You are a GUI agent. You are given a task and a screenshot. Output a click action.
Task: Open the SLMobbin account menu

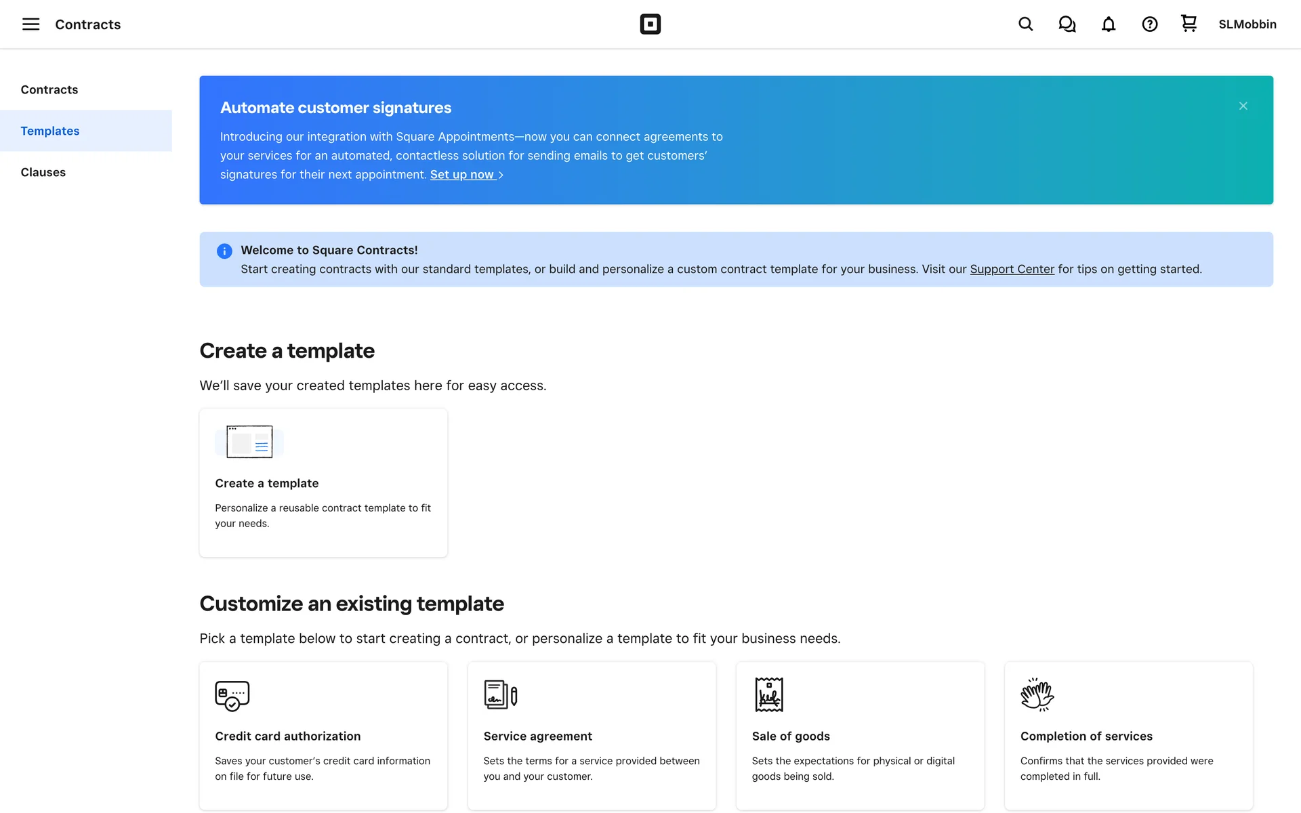pos(1247,24)
